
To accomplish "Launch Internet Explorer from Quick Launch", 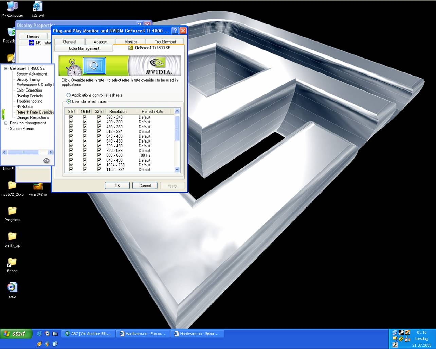I will pos(39,334).
